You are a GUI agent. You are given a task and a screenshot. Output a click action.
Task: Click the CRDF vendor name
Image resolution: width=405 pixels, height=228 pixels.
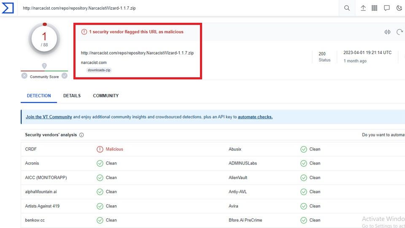[x=31, y=149]
